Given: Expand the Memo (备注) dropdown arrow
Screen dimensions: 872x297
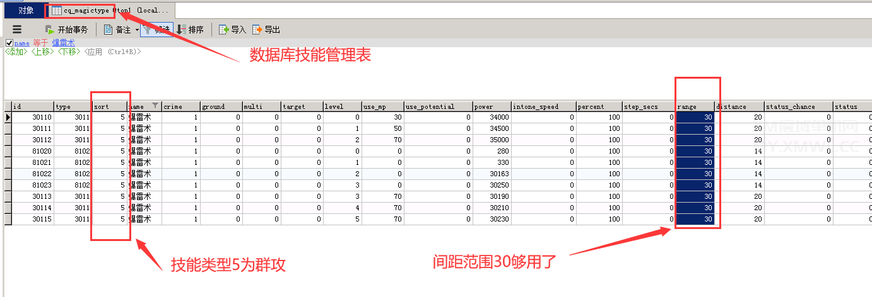Looking at the screenshot, I should [136, 30].
